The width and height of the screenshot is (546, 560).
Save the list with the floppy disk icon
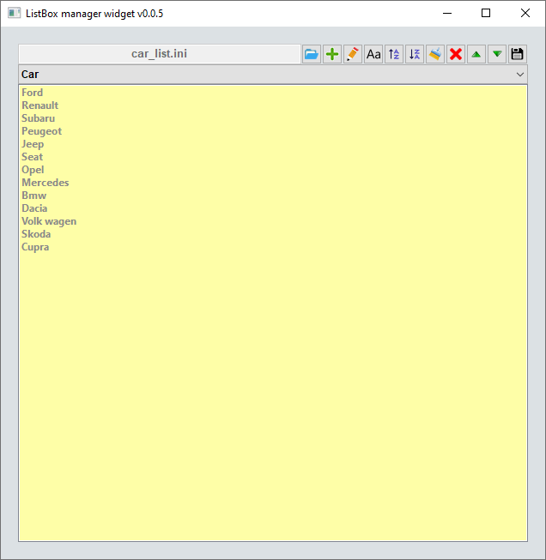point(518,54)
